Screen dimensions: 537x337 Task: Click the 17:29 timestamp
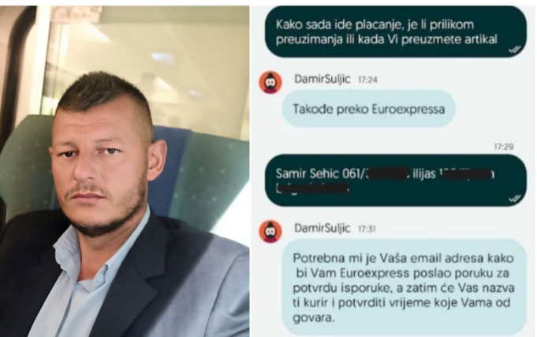click(504, 147)
